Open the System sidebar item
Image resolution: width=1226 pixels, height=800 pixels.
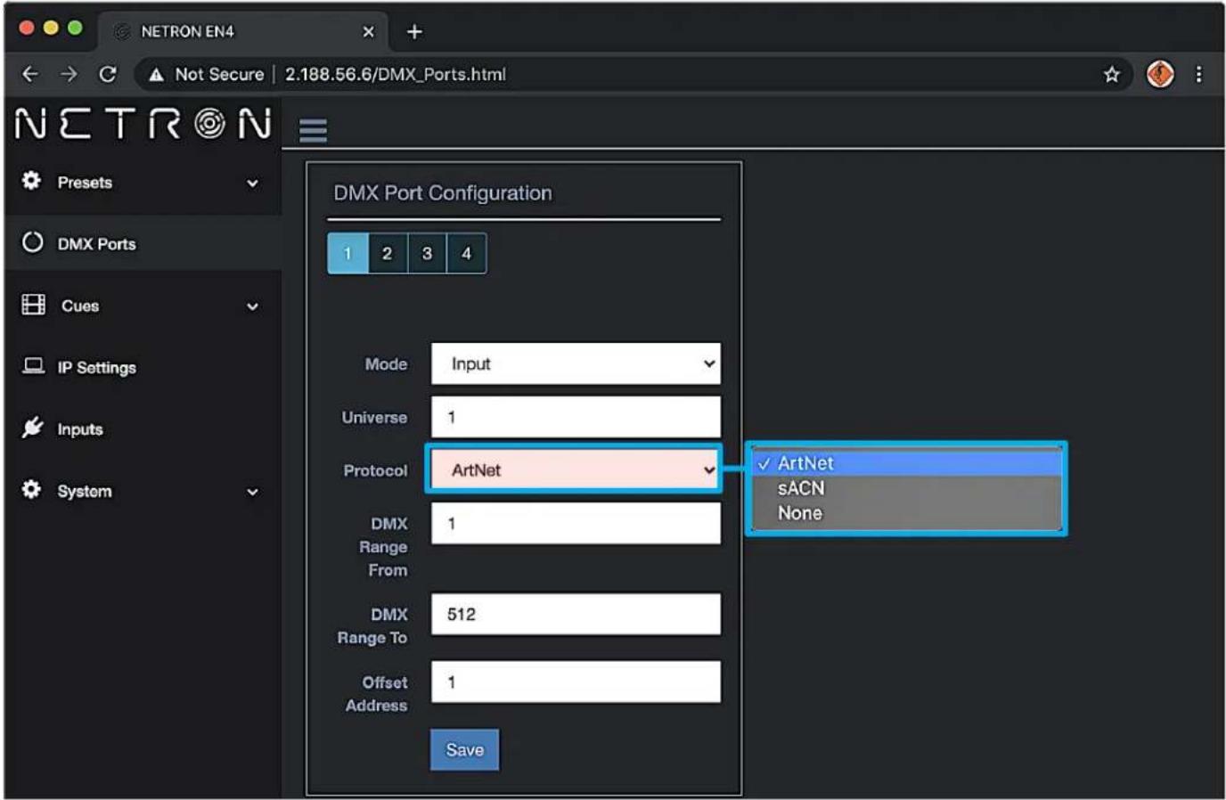click(x=143, y=491)
